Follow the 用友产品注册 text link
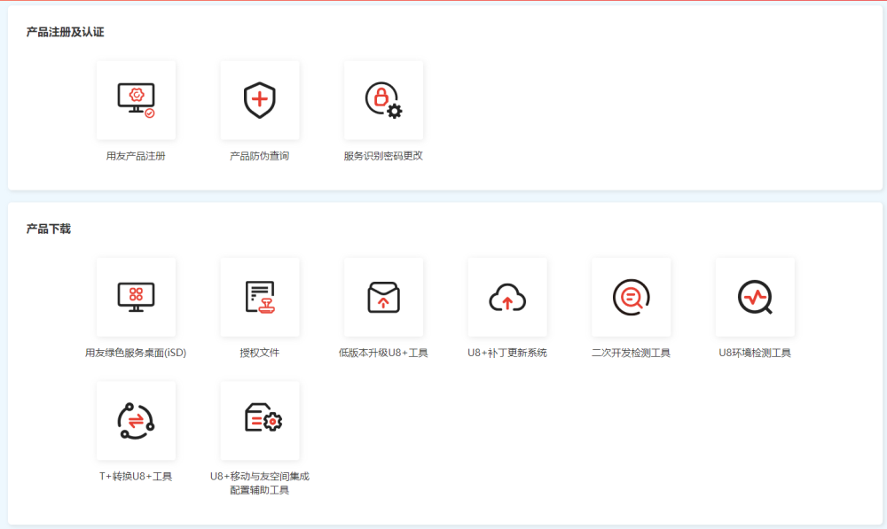 coord(136,156)
